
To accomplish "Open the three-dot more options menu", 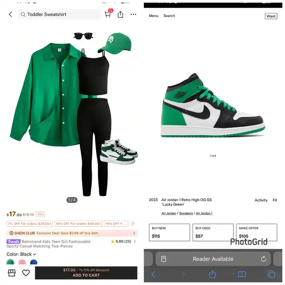I will [134, 14].
